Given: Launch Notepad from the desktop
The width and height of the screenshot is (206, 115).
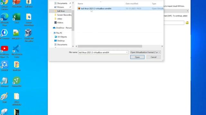Looking at the screenshot, I should coord(5,82).
